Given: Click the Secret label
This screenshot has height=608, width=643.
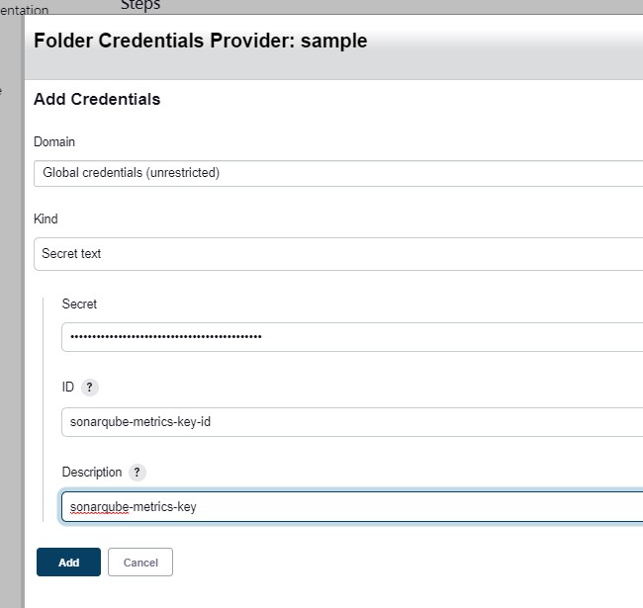Looking at the screenshot, I should pos(79,304).
